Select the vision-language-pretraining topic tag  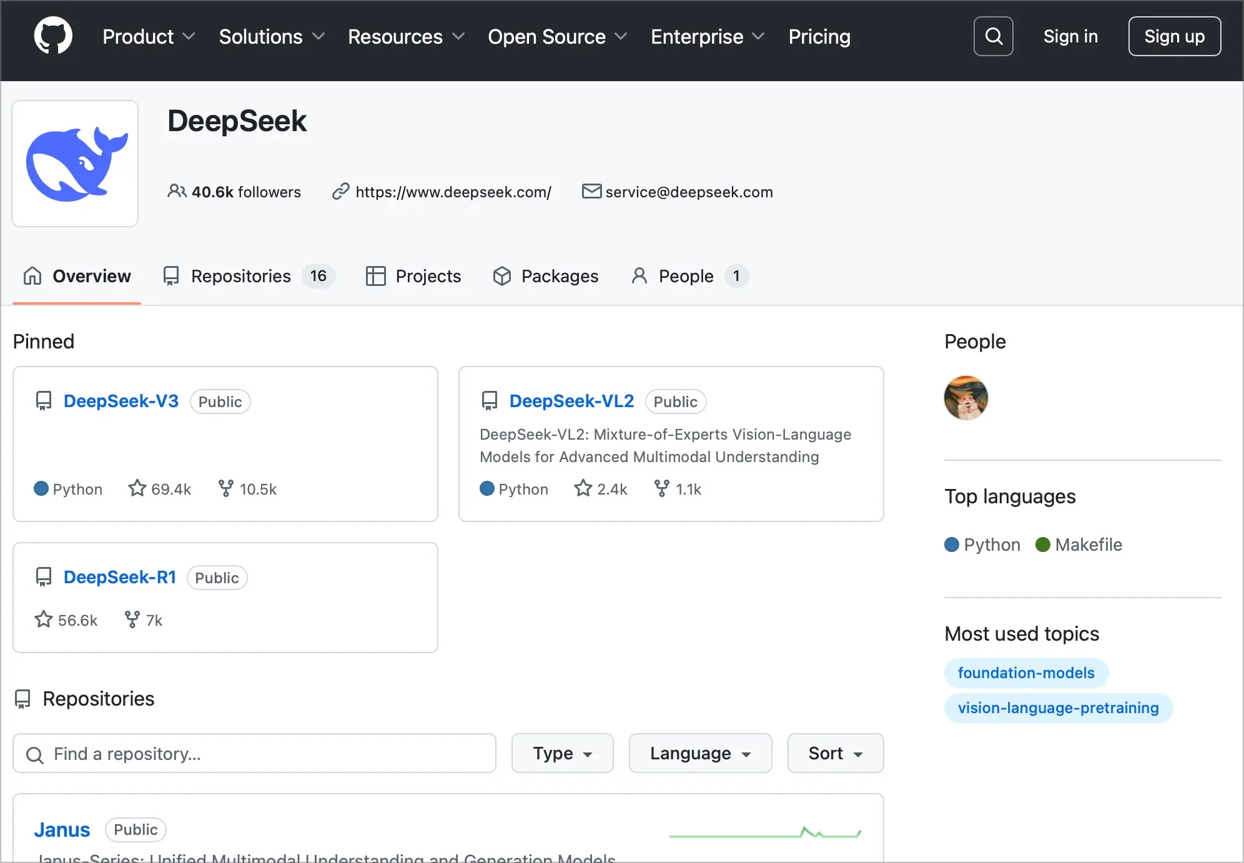pyautogui.click(x=1059, y=708)
